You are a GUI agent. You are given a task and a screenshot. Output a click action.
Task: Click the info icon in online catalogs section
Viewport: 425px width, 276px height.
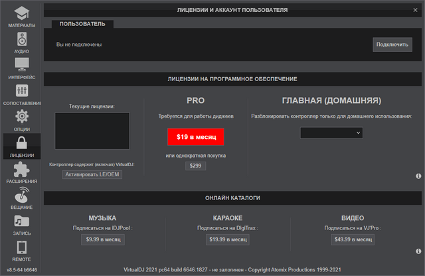click(x=419, y=251)
